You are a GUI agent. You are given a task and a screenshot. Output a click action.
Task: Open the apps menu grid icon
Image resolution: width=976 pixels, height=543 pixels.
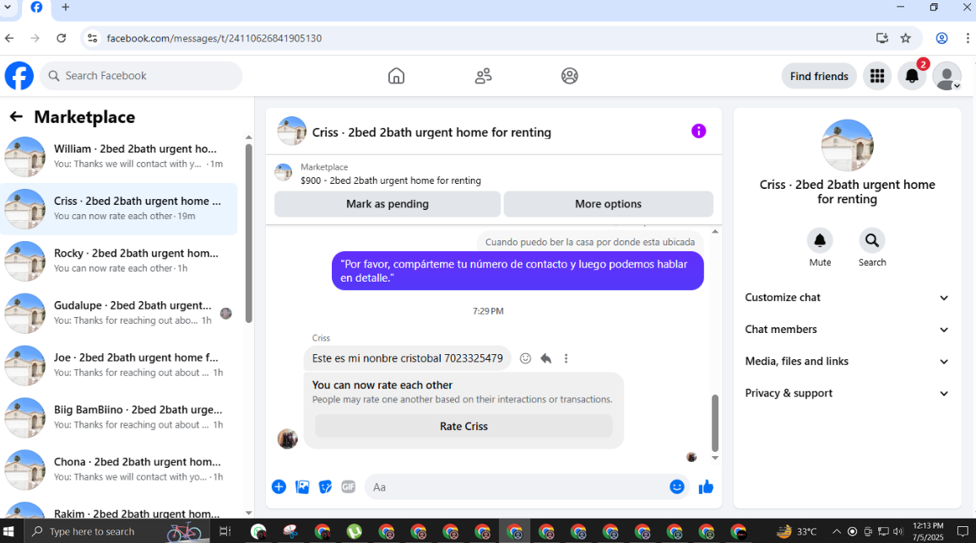877,76
